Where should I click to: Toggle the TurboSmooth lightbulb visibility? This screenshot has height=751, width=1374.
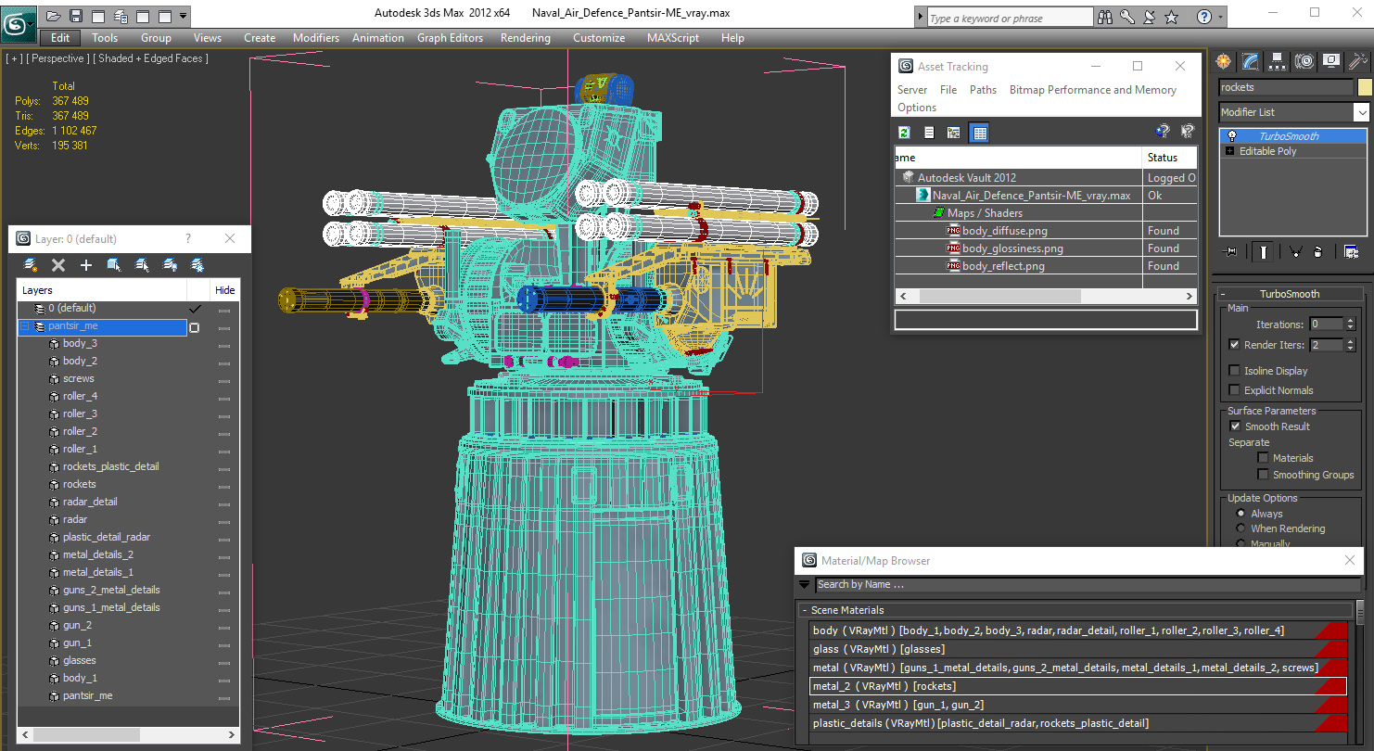pyautogui.click(x=1232, y=136)
